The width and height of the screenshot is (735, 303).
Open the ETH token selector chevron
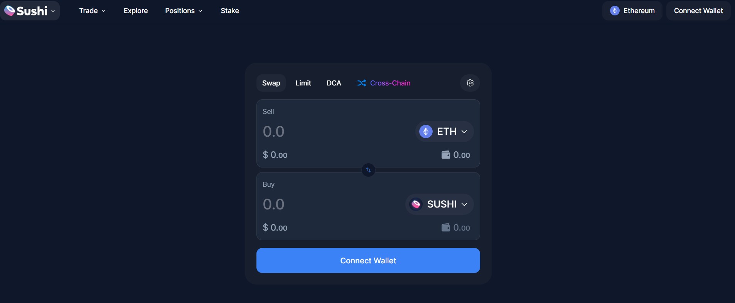[x=465, y=132]
